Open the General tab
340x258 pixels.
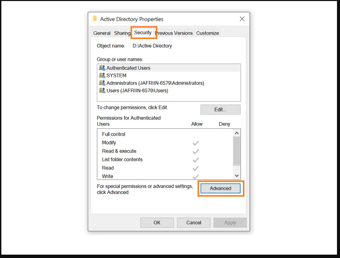[101, 33]
